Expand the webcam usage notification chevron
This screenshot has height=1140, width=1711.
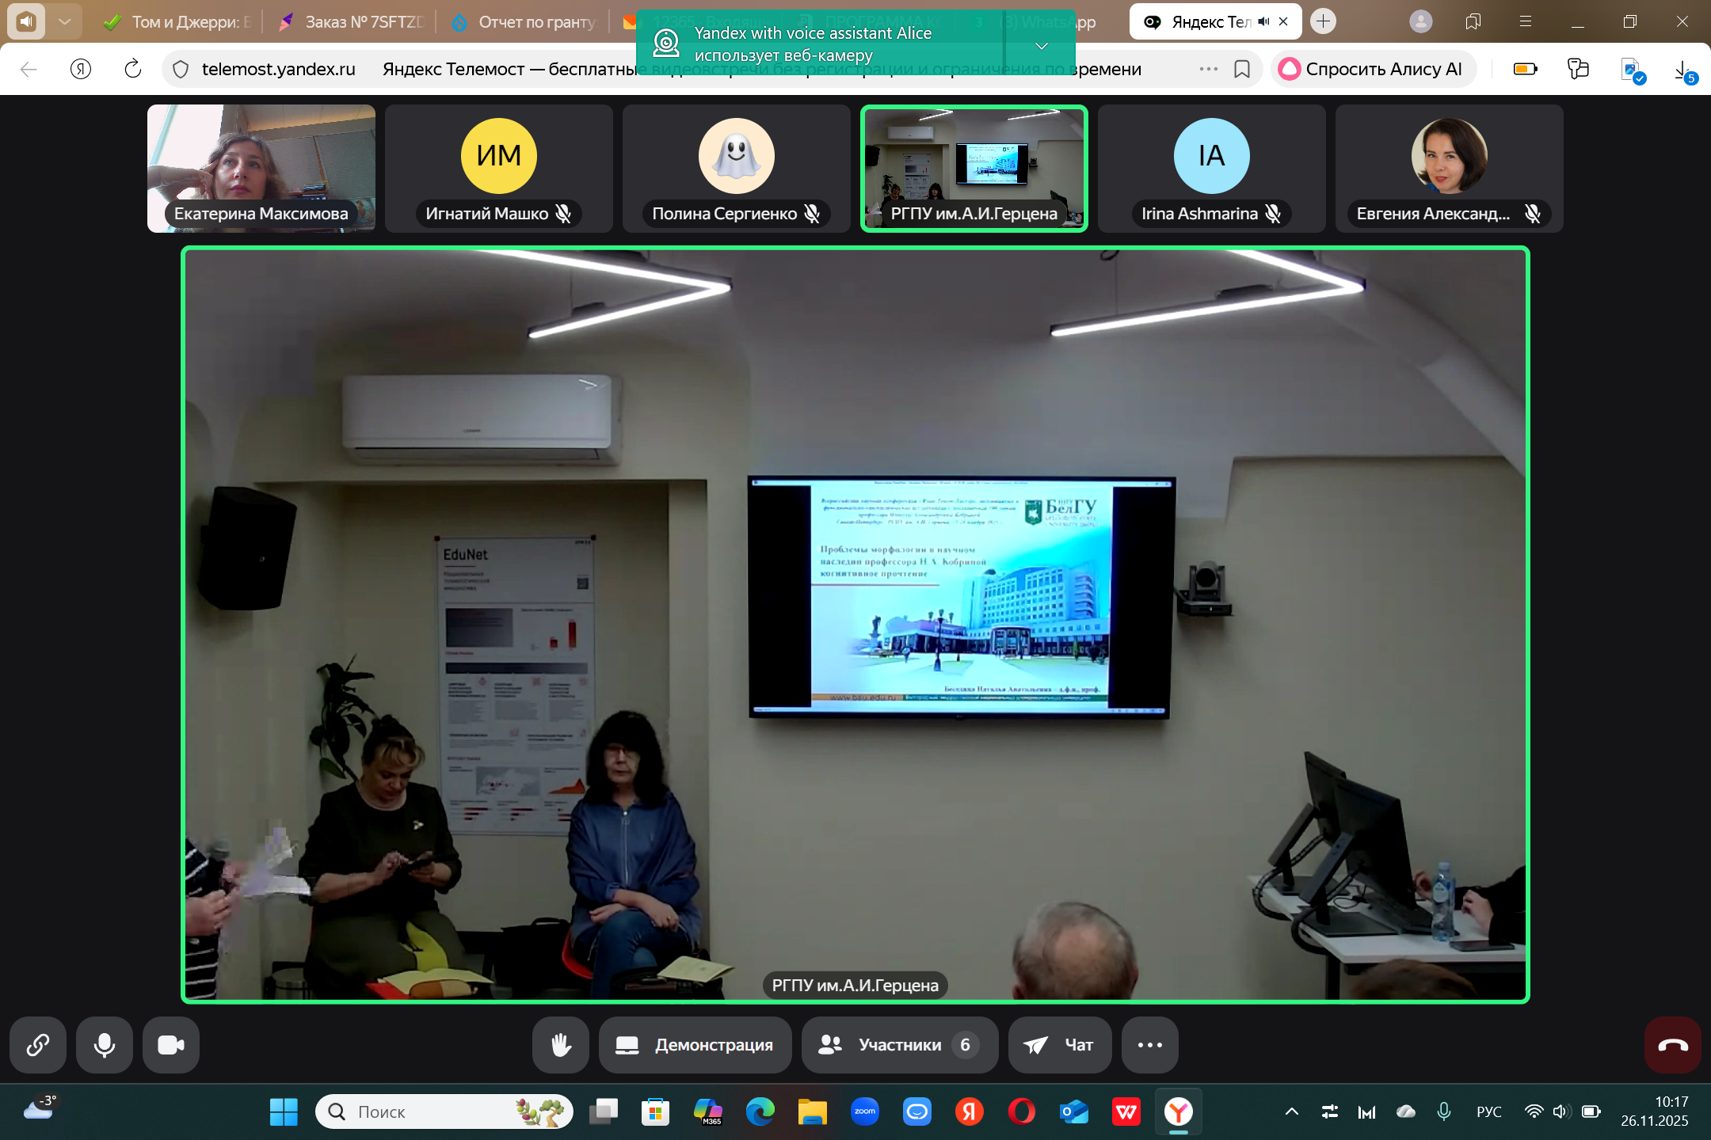[1042, 46]
